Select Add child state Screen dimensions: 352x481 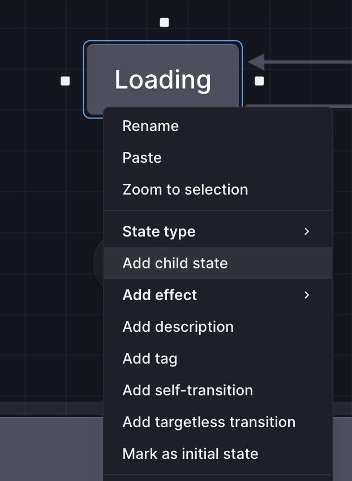pyautogui.click(x=175, y=263)
